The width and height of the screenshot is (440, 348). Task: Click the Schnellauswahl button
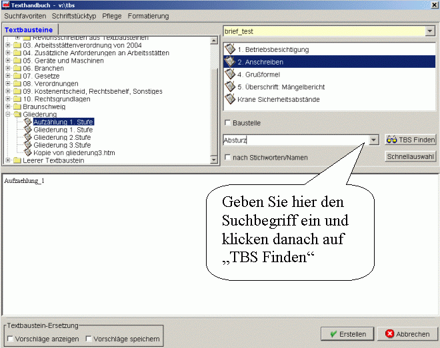click(411, 156)
